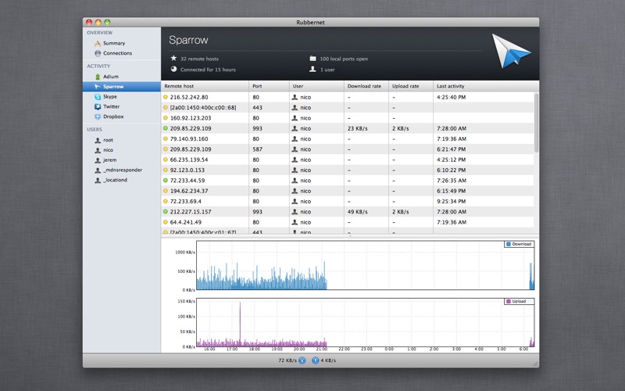Click the upload rate icon in status bar
Viewport: 625px width, 391px height.
(316, 361)
